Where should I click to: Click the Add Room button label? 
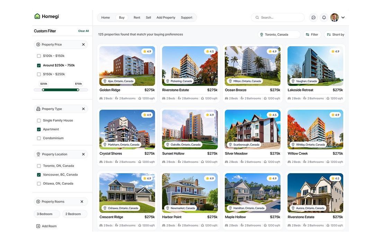[x=49, y=226]
